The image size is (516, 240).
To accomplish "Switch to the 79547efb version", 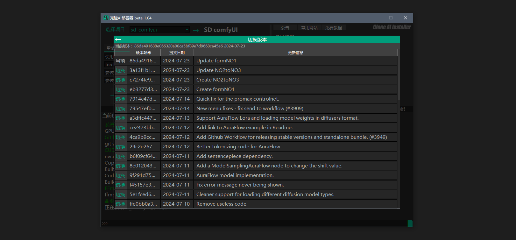I will point(120,109).
